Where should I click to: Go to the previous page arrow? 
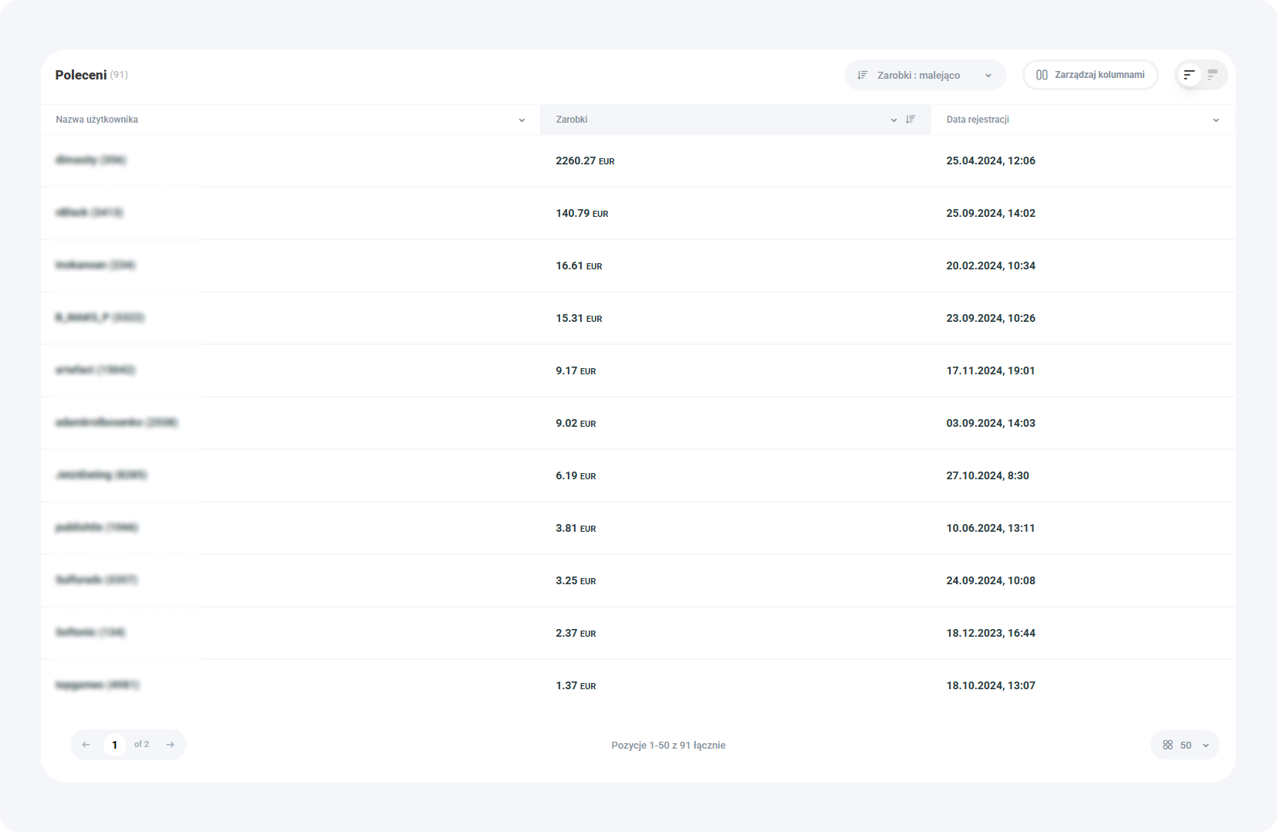(86, 745)
